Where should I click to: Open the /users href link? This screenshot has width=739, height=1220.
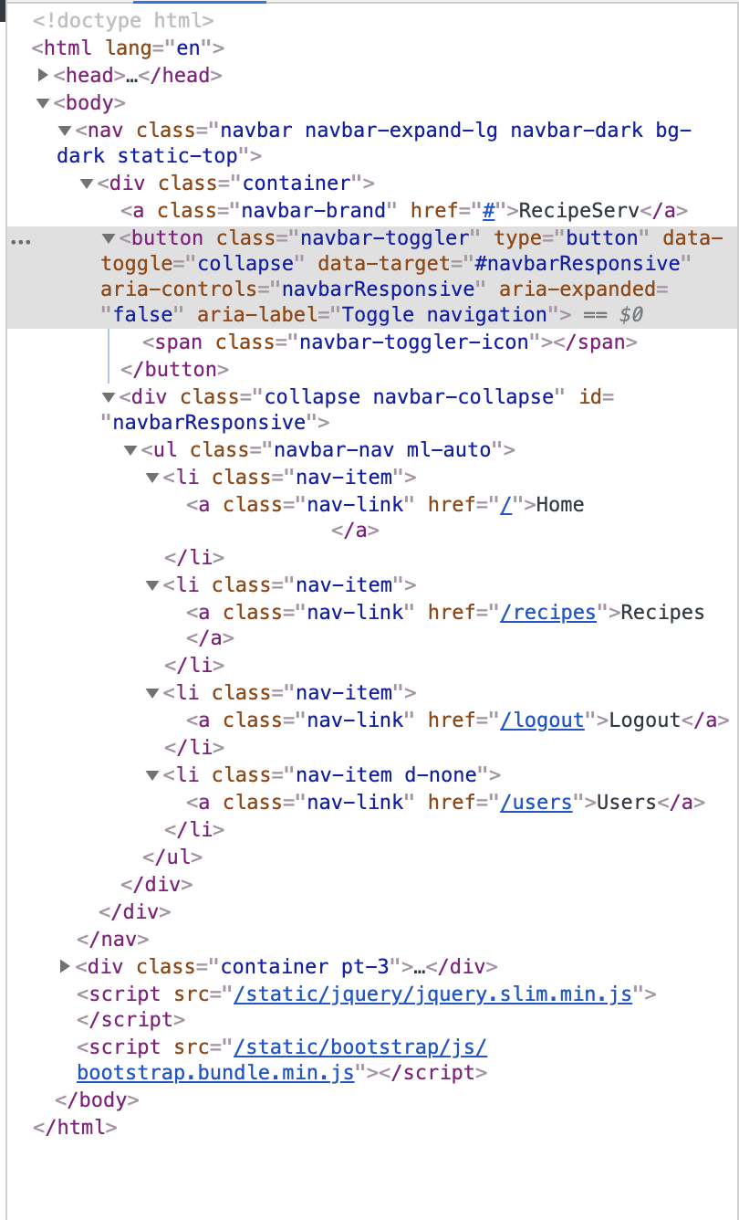point(536,803)
